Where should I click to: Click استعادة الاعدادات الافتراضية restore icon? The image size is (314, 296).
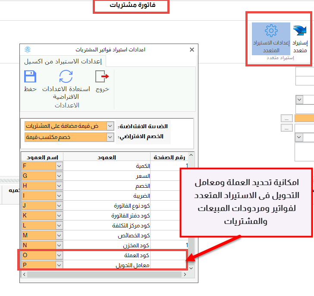66,76
